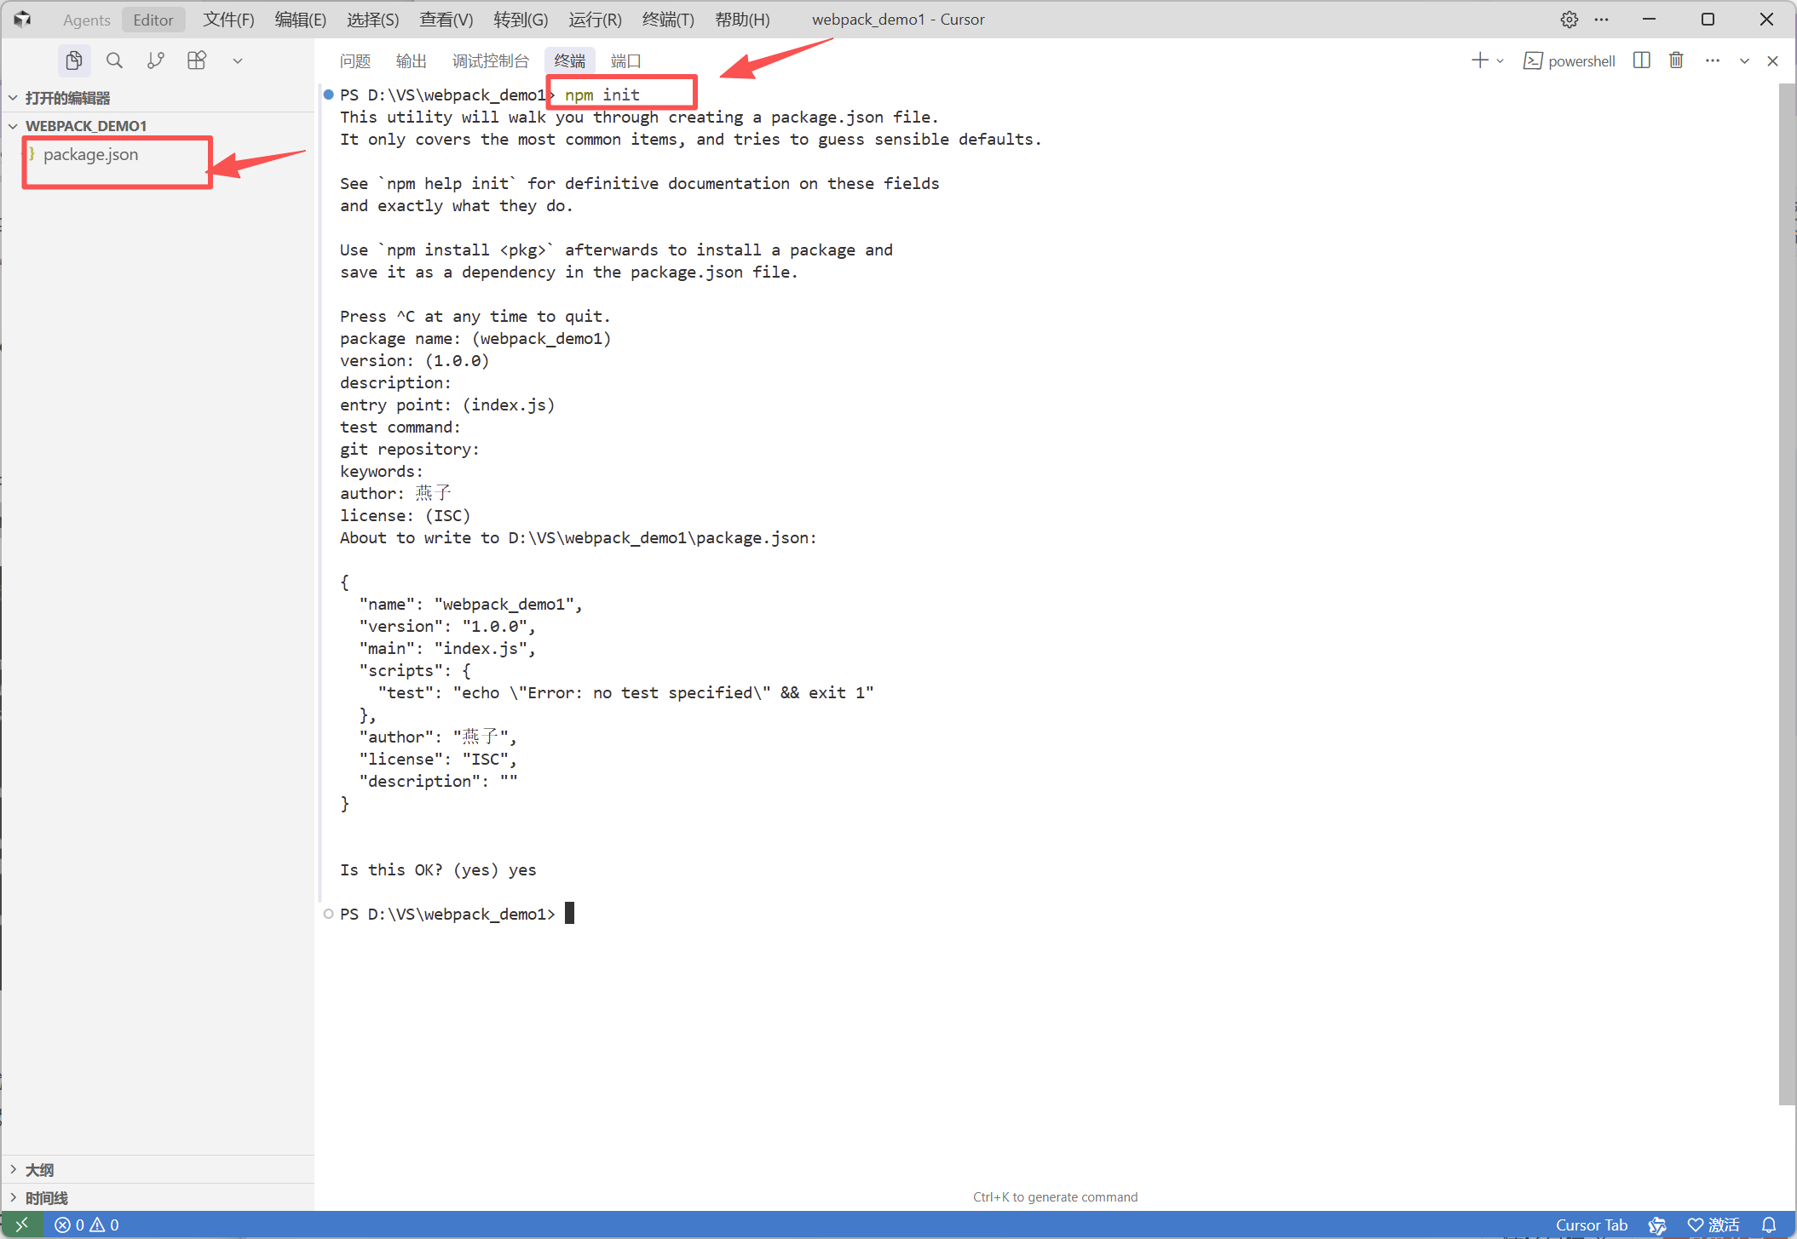
Task: Open package.json in the file tree
Action: [90, 154]
